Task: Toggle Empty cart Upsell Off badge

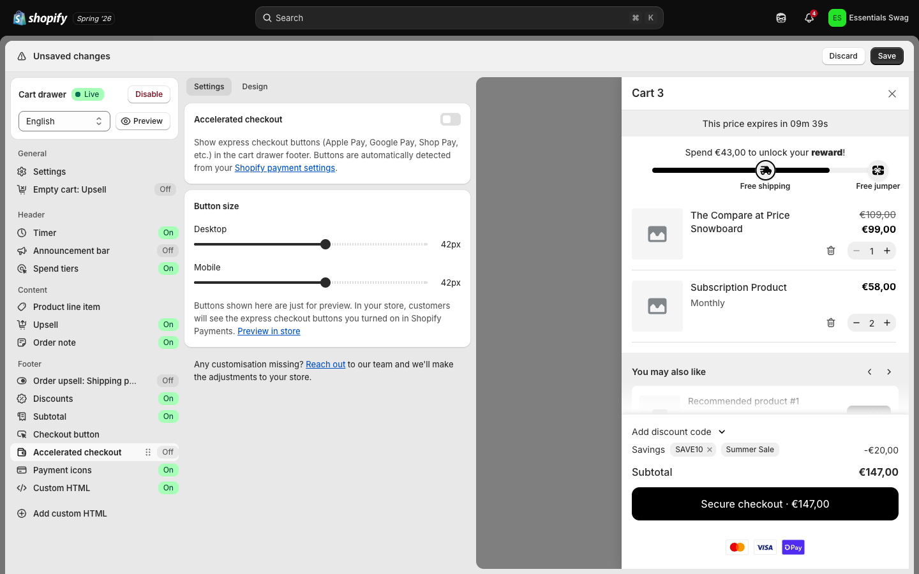Action: click(165, 189)
